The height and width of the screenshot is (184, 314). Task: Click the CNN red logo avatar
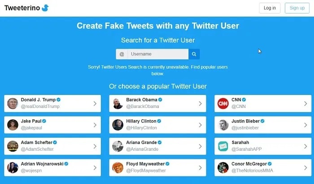tap(223, 103)
